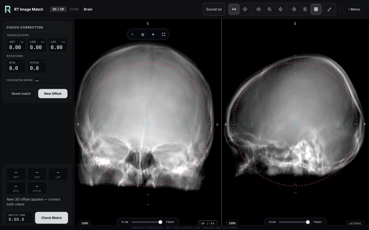Recenter view with the circle icon
The width and height of the screenshot is (369, 230).
pyautogui.click(x=143, y=34)
